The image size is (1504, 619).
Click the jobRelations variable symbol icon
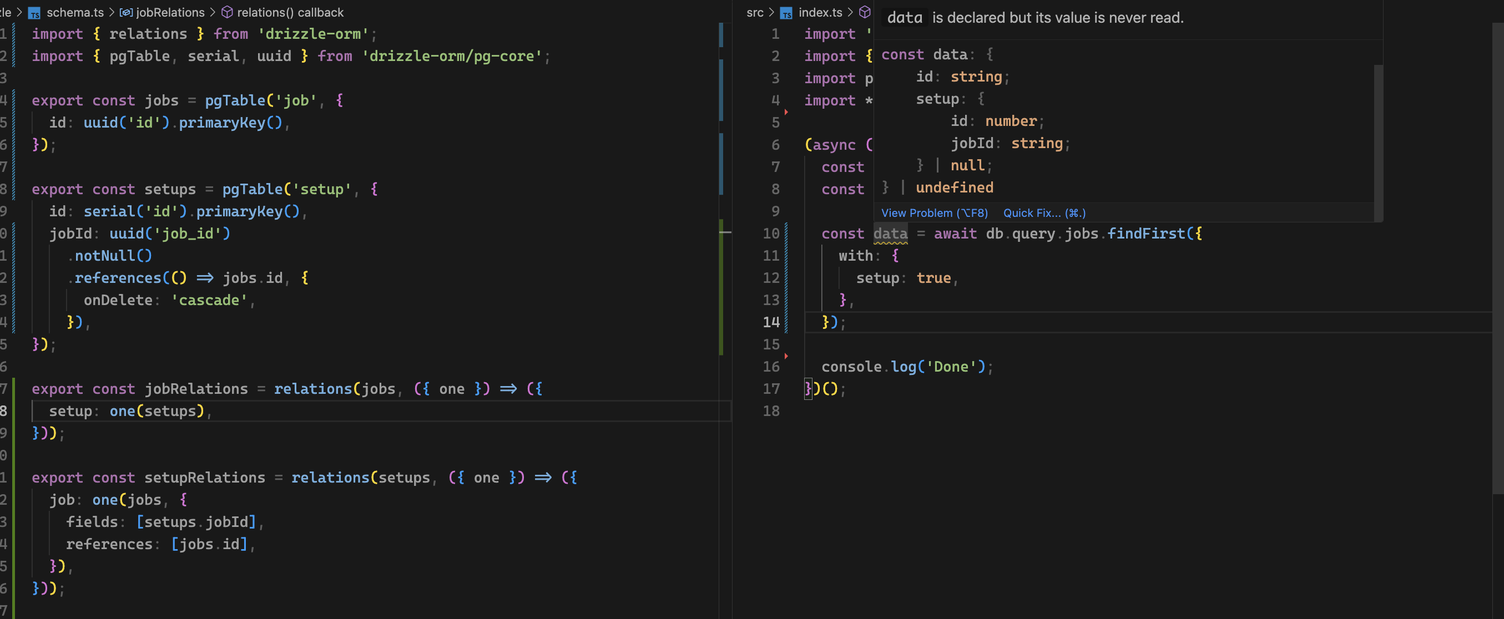pyautogui.click(x=125, y=13)
